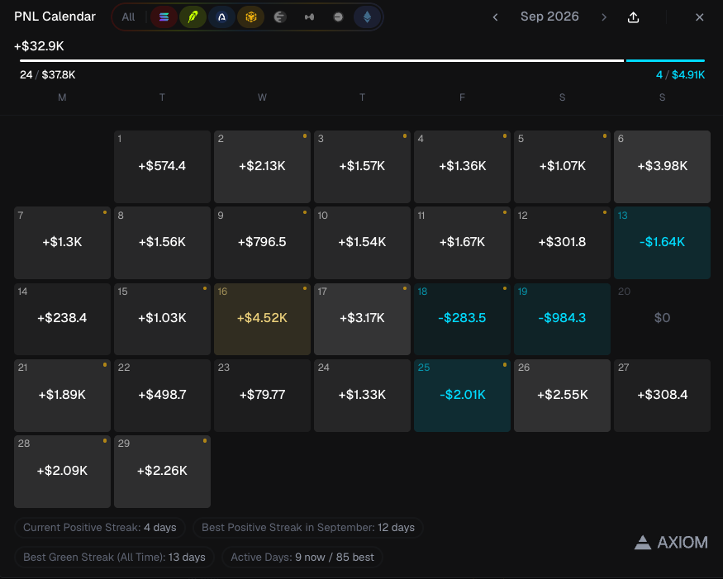Click the Best Green Streak (All Time) chip

pos(114,558)
